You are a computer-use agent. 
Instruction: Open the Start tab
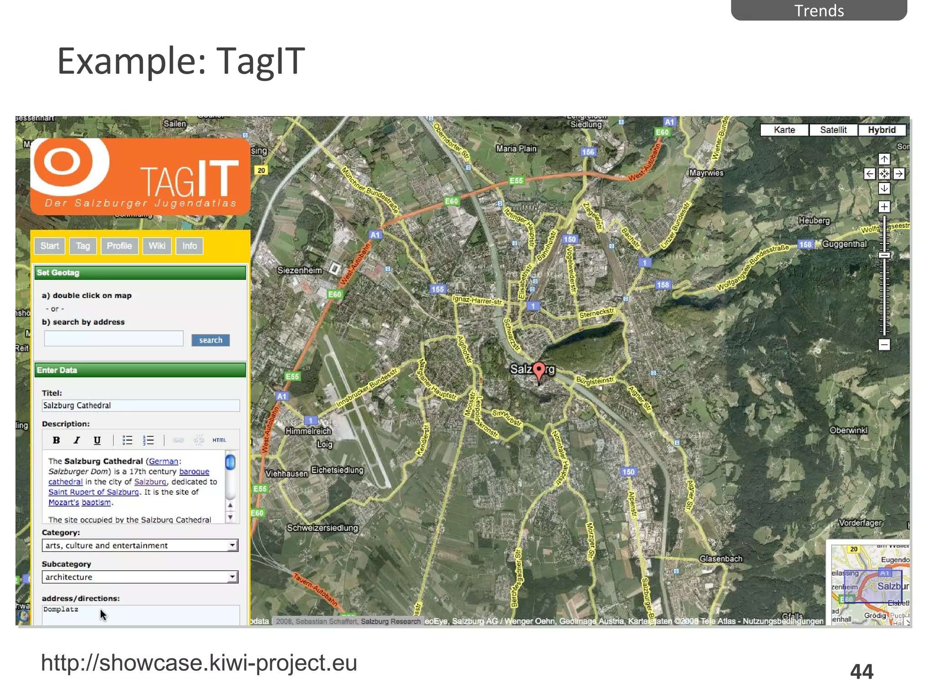[50, 246]
